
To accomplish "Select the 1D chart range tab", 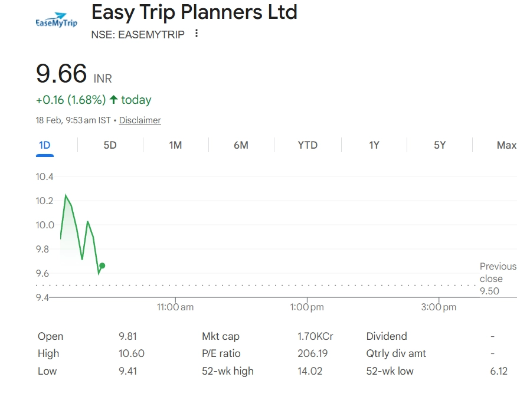I will point(45,145).
